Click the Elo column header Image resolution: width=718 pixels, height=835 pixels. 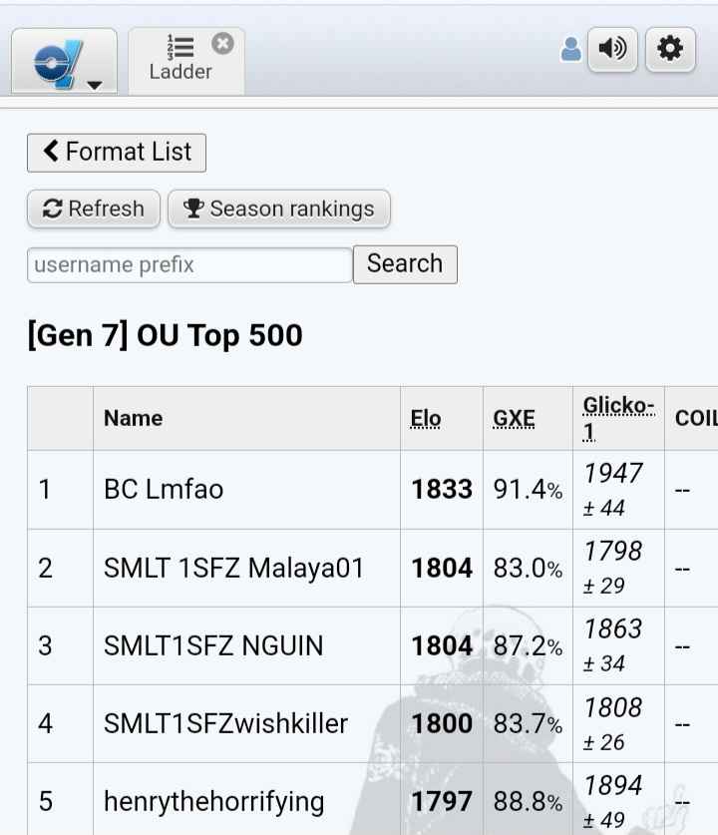click(425, 419)
